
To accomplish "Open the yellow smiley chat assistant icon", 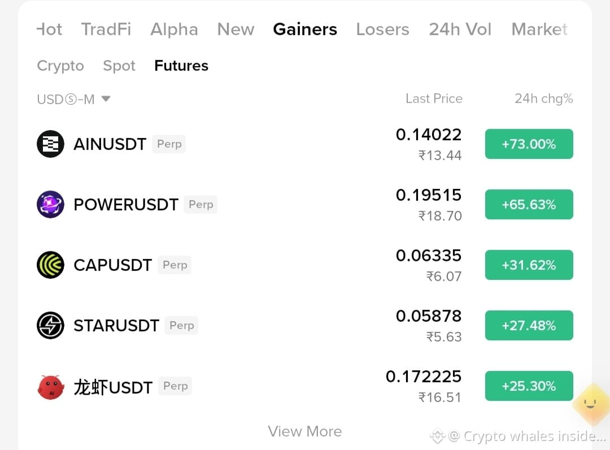I will pos(591,404).
